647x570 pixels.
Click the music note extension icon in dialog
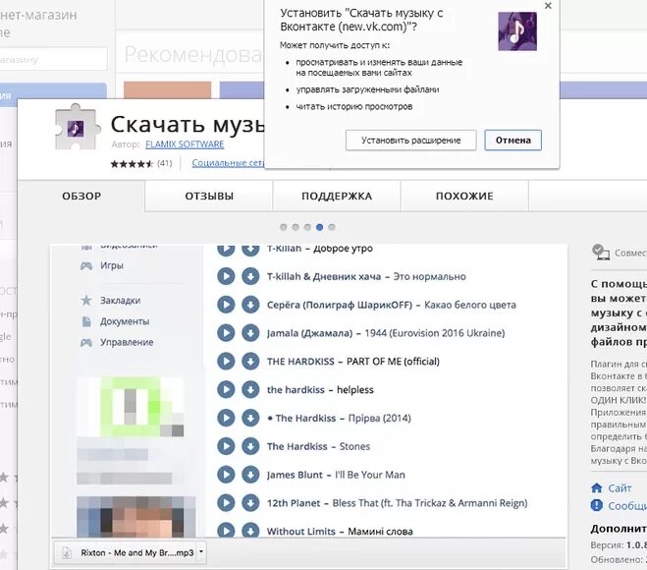point(517,31)
